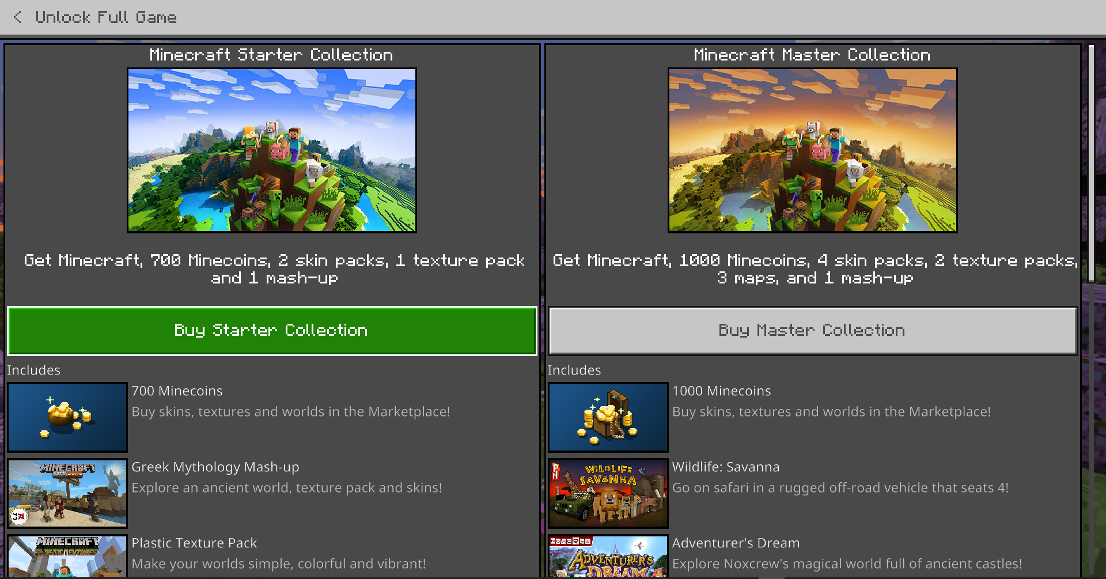
Task: Click the 700 Minecoins icon
Action: pos(67,417)
